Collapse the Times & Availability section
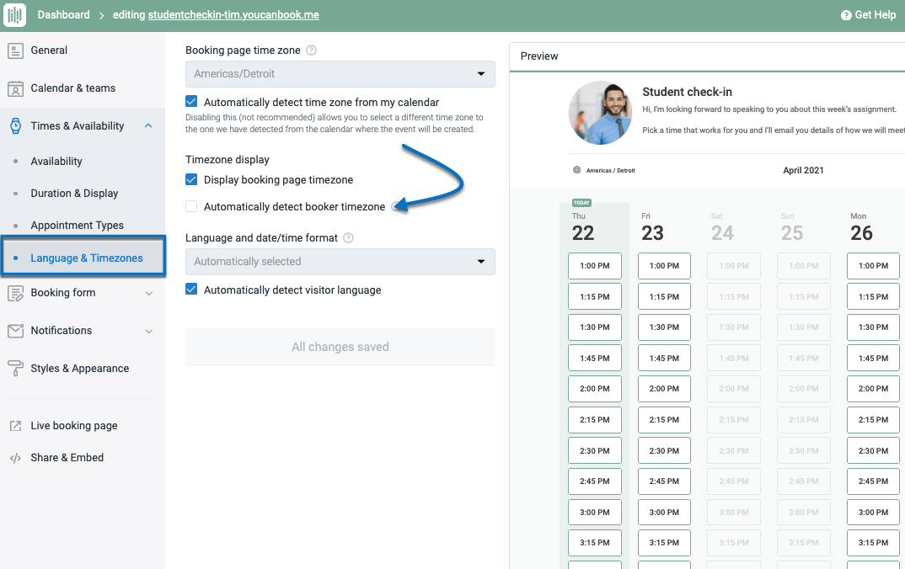905x569 pixels. [x=148, y=125]
